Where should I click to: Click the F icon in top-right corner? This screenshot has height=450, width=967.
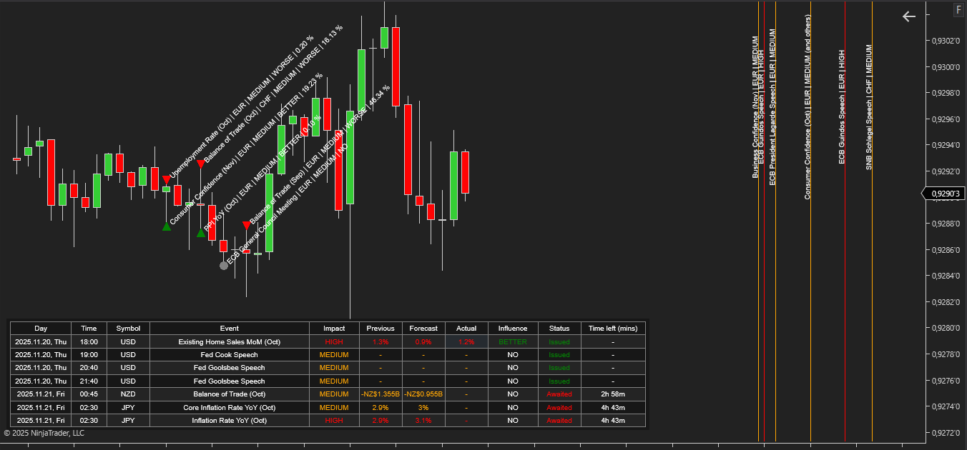point(958,10)
